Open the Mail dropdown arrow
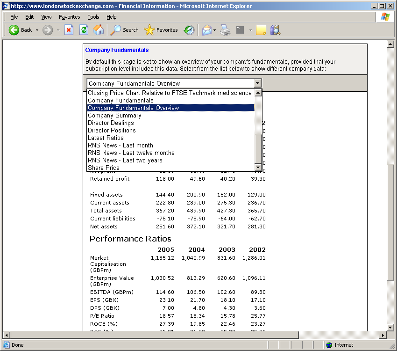The image size is (397, 351). 214,30
